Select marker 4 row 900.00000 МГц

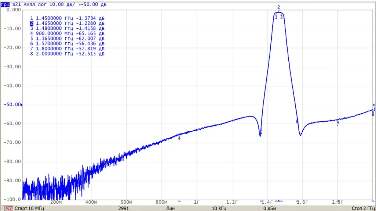click(x=67, y=33)
